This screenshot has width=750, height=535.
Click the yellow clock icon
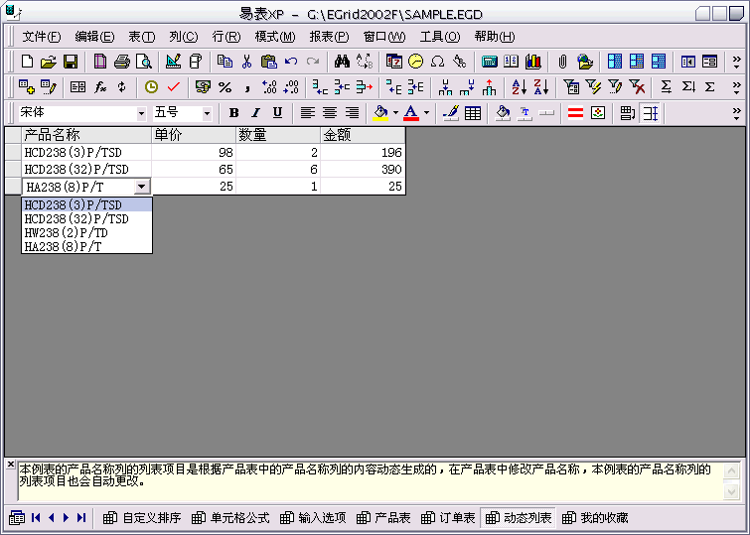click(x=151, y=87)
